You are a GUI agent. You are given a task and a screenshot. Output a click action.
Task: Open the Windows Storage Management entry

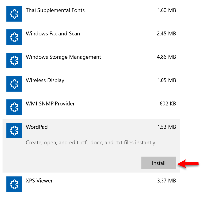click(x=63, y=57)
